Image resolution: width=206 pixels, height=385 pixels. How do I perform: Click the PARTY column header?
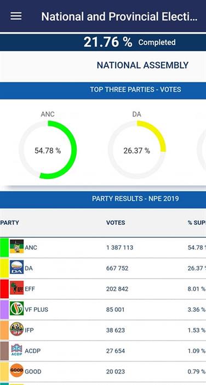pos(9,223)
